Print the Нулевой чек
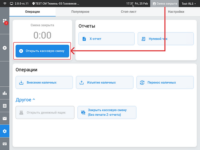 click(166, 39)
